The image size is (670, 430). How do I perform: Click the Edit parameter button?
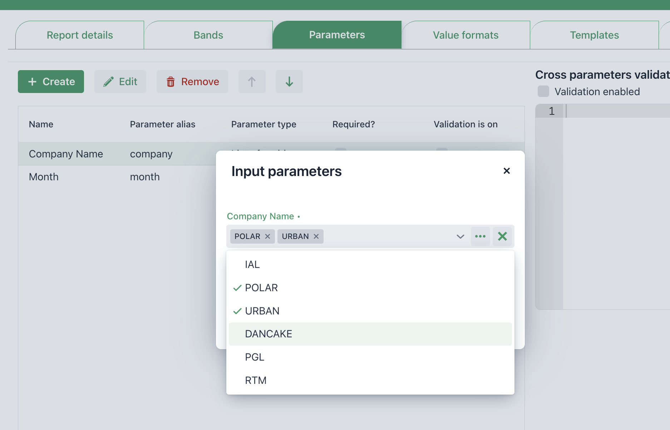coord(120,82)
